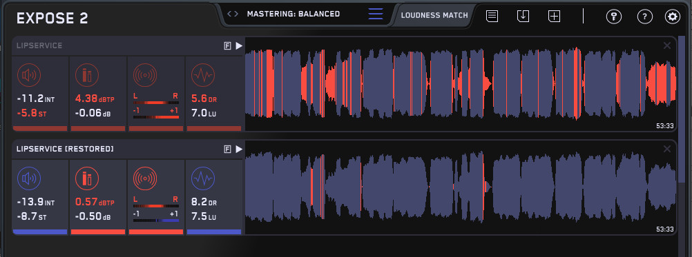Click true peak icon for LIPSERVICE [RESTORED]
The image size is (692, 257).
(x=87, y=178)
